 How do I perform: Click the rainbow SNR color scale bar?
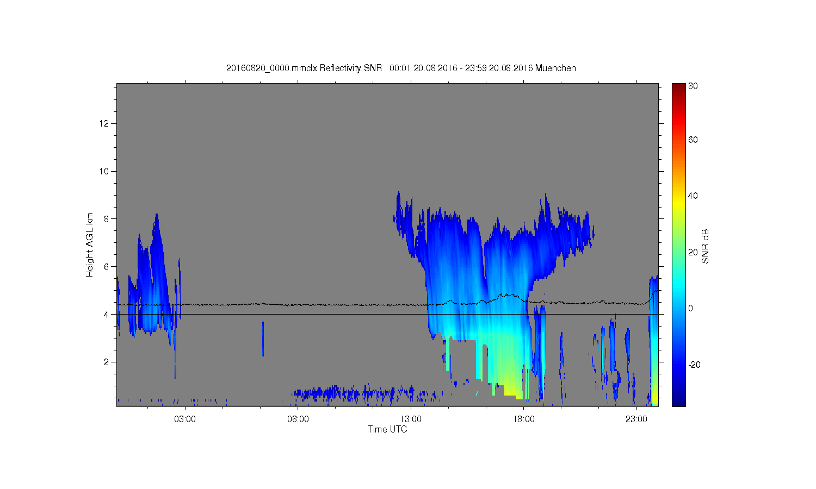pyautogui.click(x=678, y=244)
